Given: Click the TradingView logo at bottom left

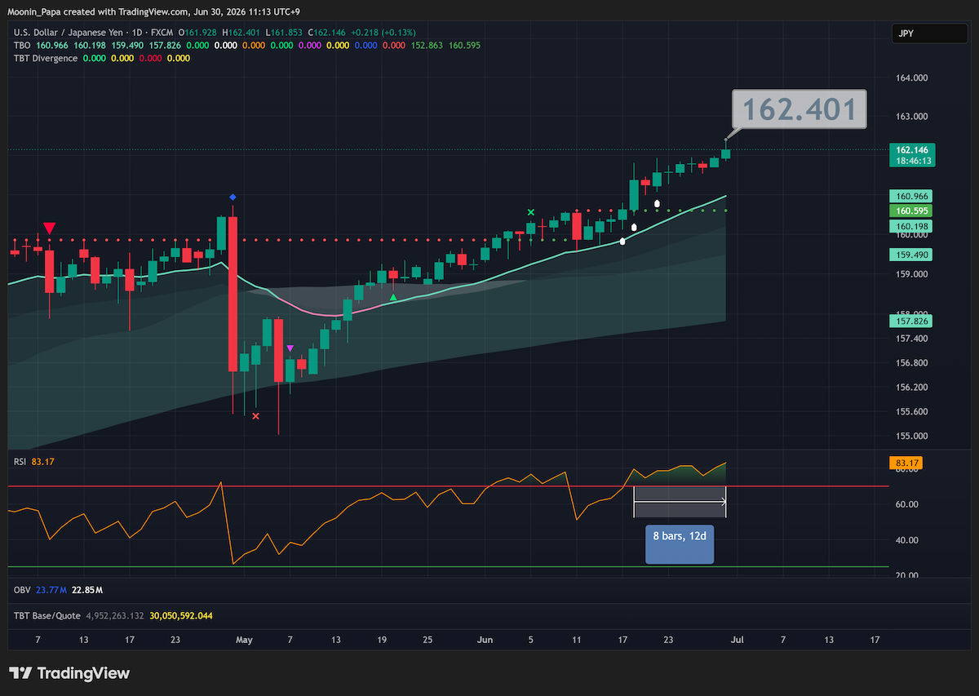Looking at the screenshot, I should tap(69, 673).
